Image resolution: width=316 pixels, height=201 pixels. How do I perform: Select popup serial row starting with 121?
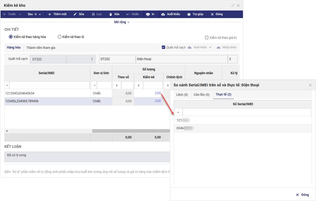coord(243,120)
